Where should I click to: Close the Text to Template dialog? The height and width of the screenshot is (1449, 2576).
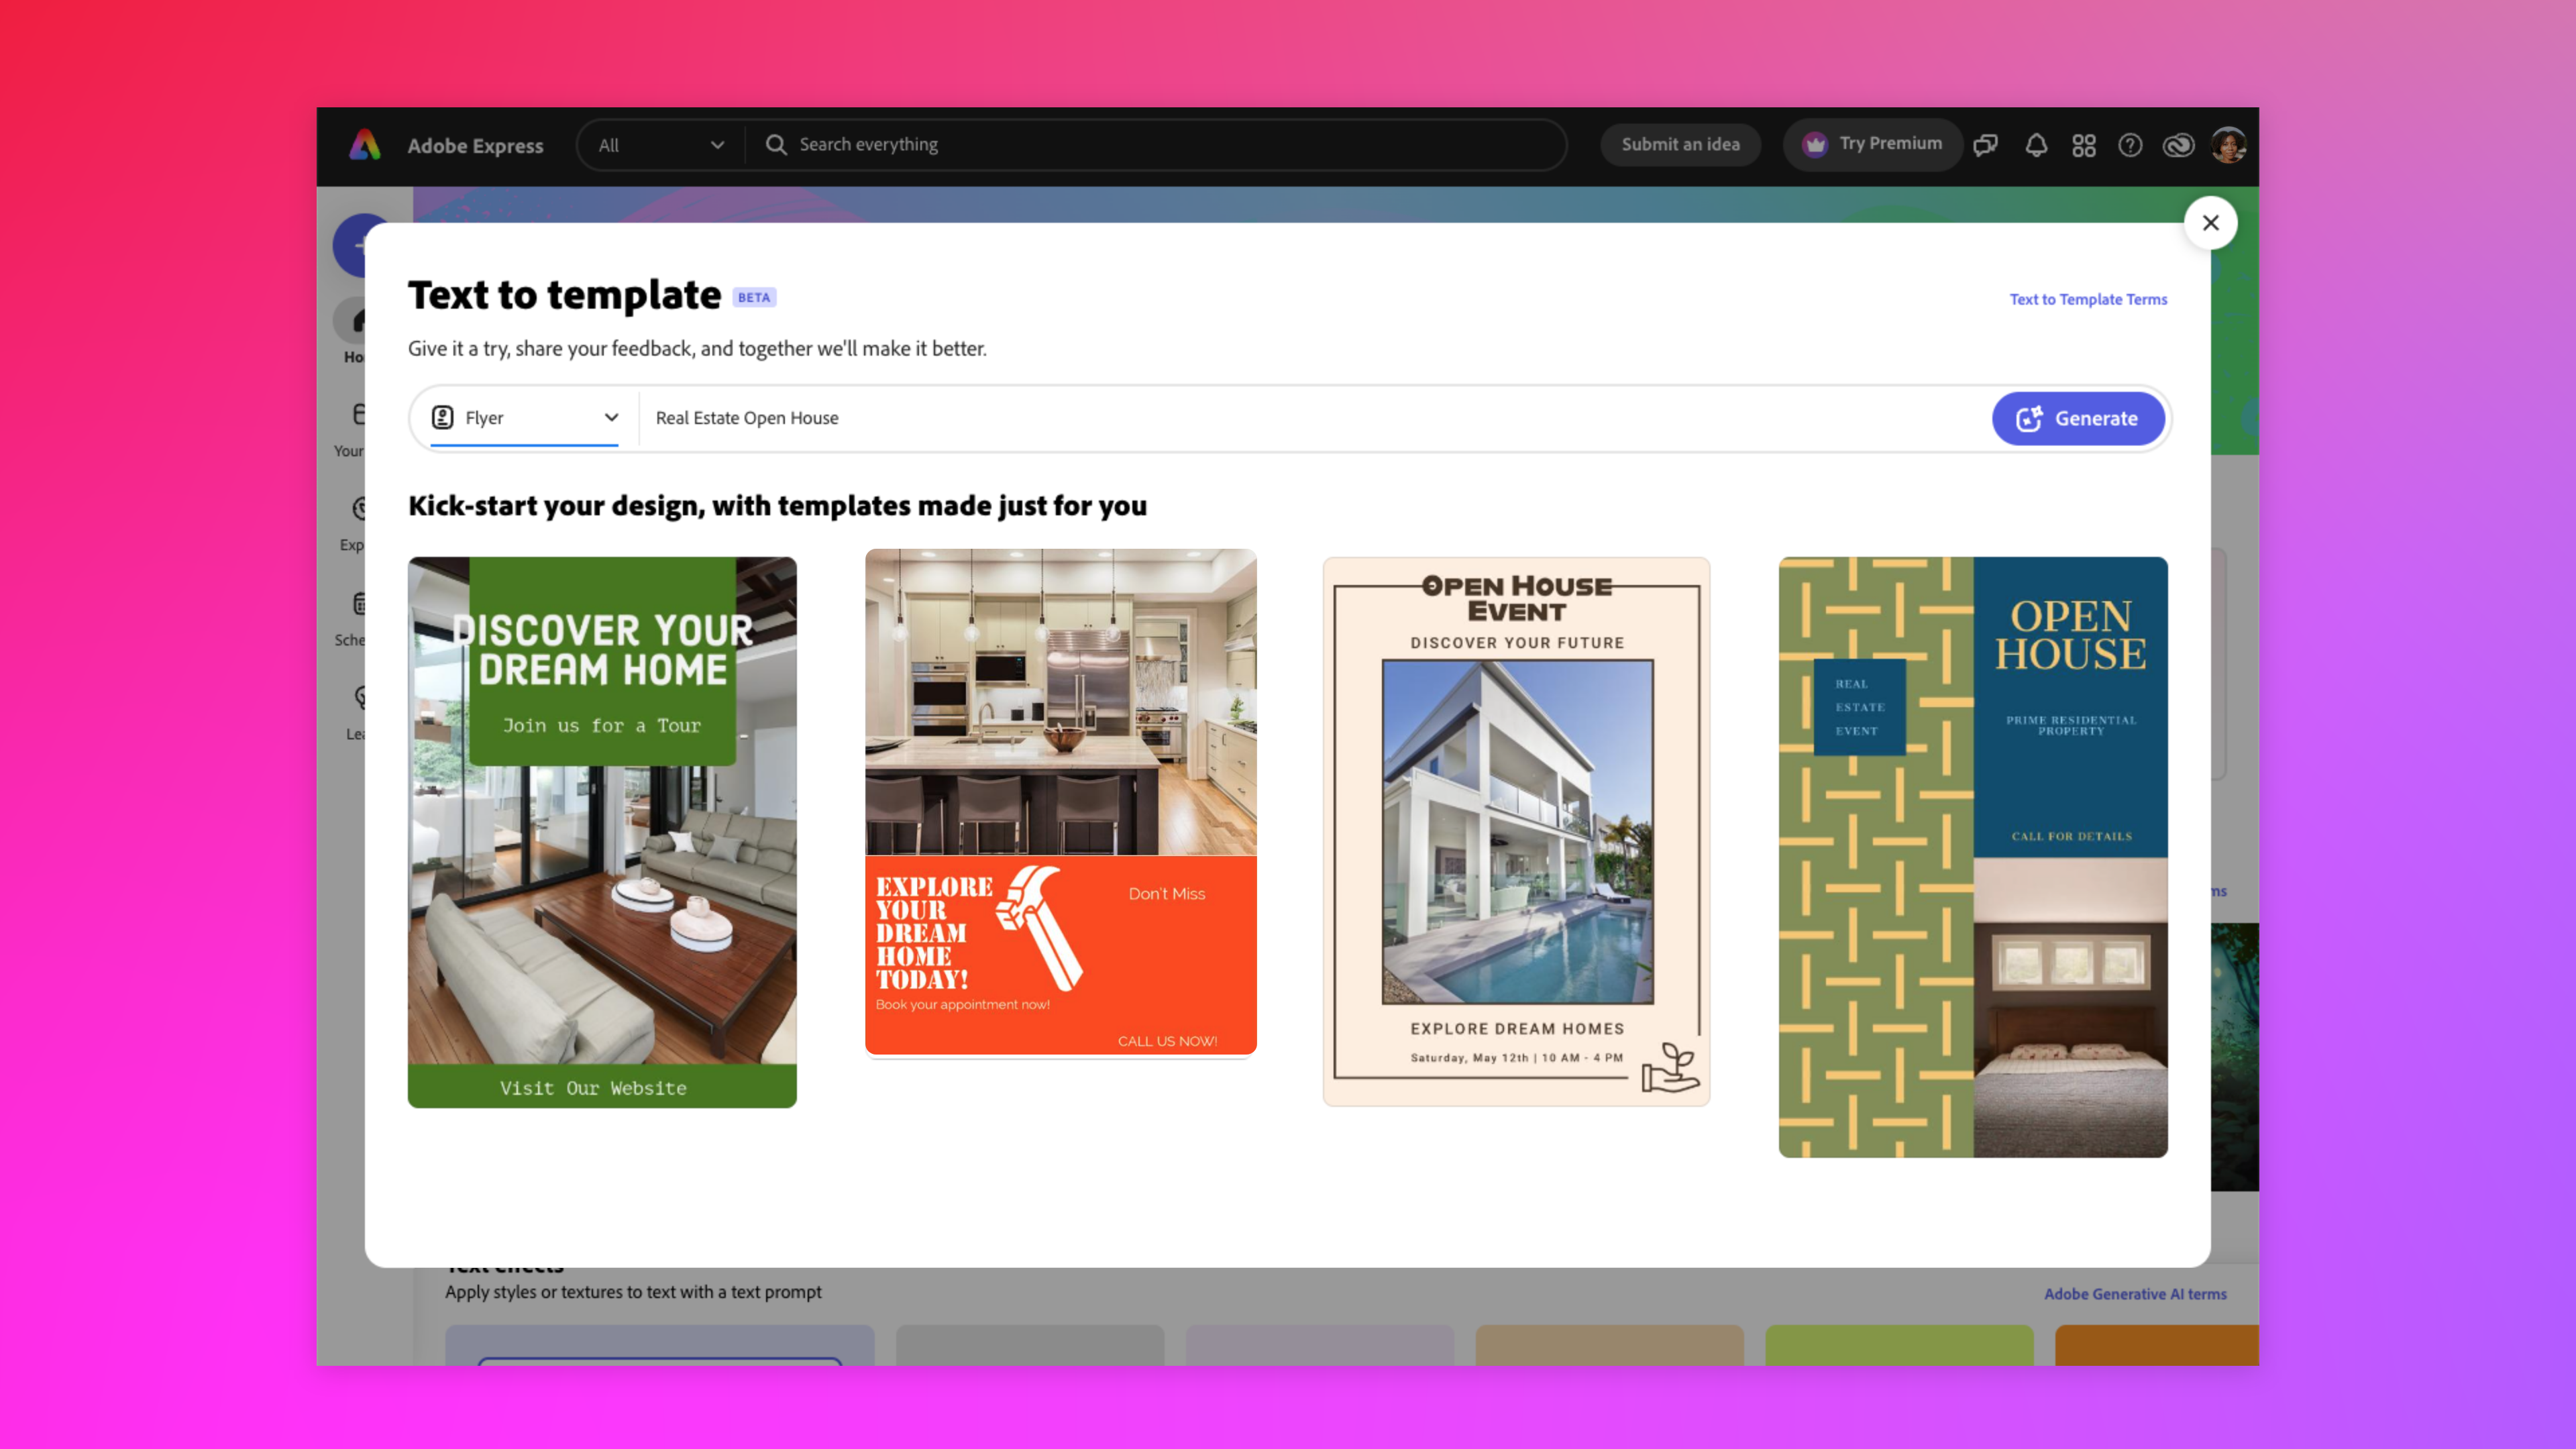[2210, 223]
